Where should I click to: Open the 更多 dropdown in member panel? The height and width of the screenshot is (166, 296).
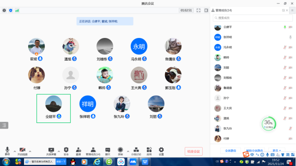(x=277, y=151)
